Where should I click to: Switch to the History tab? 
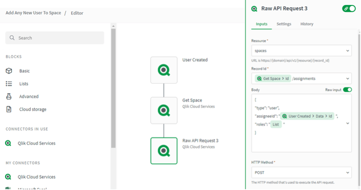[x=307, y=24]
